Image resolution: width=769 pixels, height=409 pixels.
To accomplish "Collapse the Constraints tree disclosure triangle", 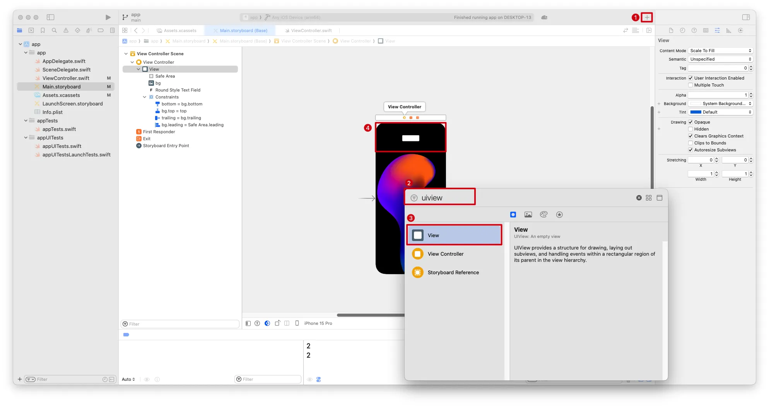I will [x=145, y=97].
